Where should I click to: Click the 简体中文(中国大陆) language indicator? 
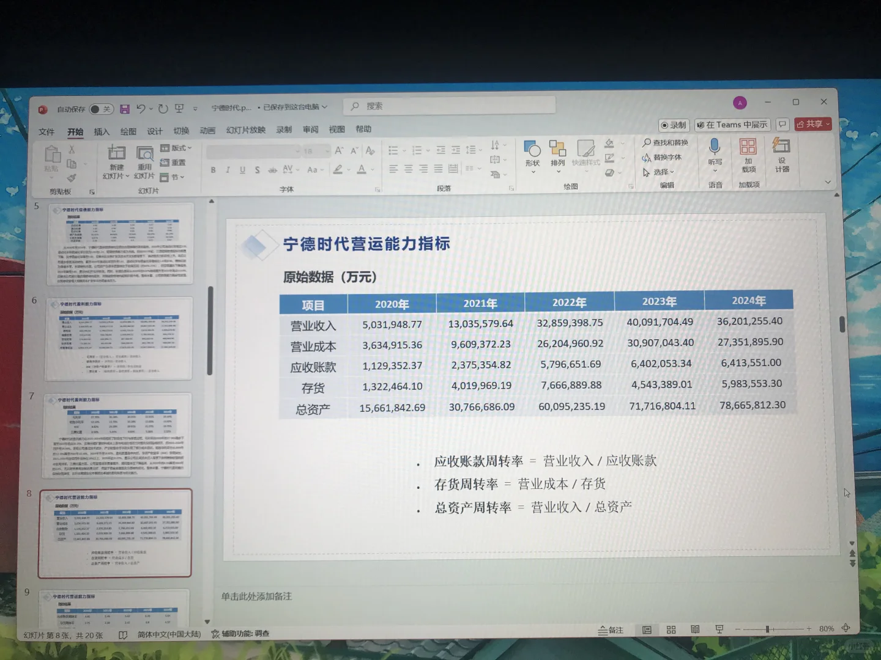169,634
